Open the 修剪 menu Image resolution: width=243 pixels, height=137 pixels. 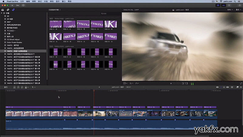pyautogui.click(x=34, y=2)
